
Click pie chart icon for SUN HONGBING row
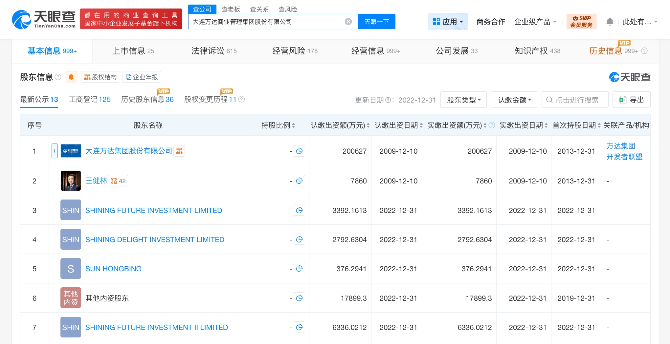click(x=299, y=269)
